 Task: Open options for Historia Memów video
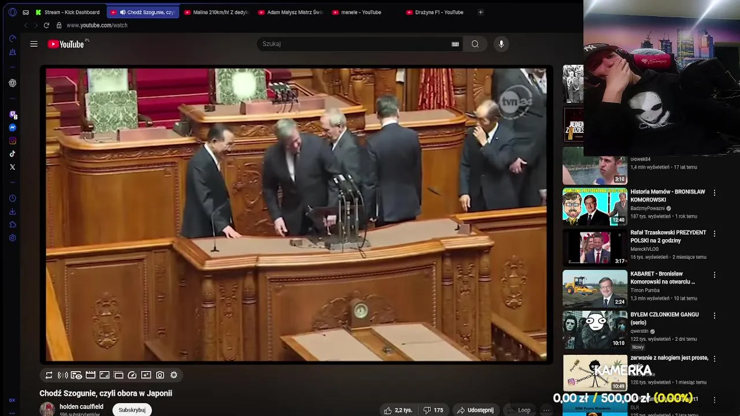[715, 193]
